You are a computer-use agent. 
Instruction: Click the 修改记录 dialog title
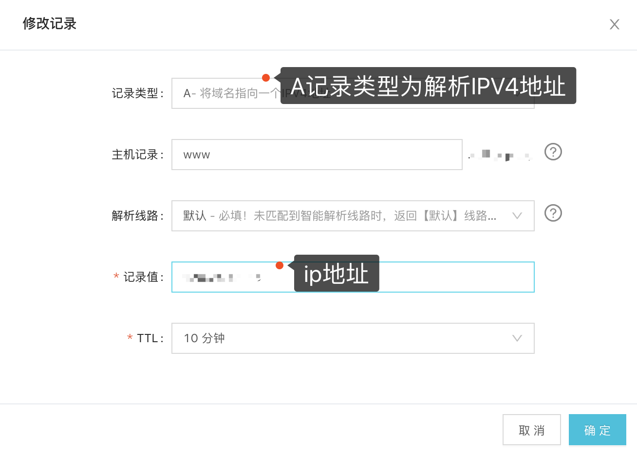[49, 24]
